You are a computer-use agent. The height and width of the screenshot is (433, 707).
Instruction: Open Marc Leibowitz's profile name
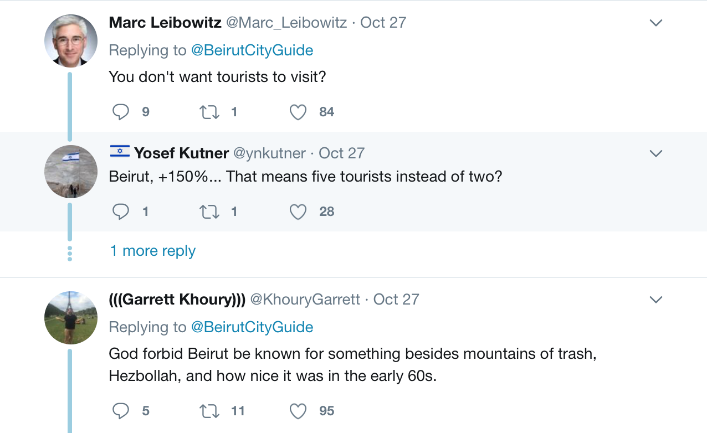click(165, 23)
